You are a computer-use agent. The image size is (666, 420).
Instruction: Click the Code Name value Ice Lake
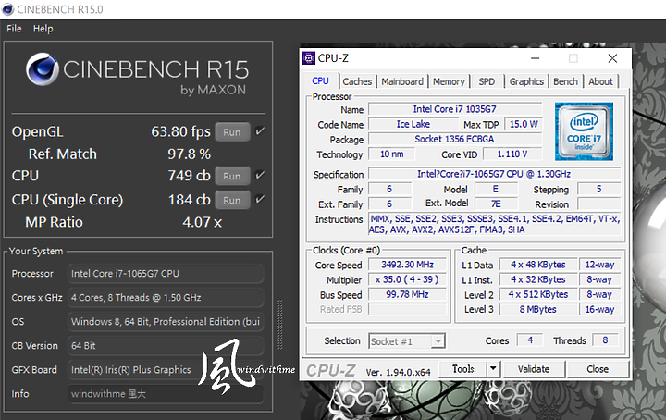pos(413,124)
